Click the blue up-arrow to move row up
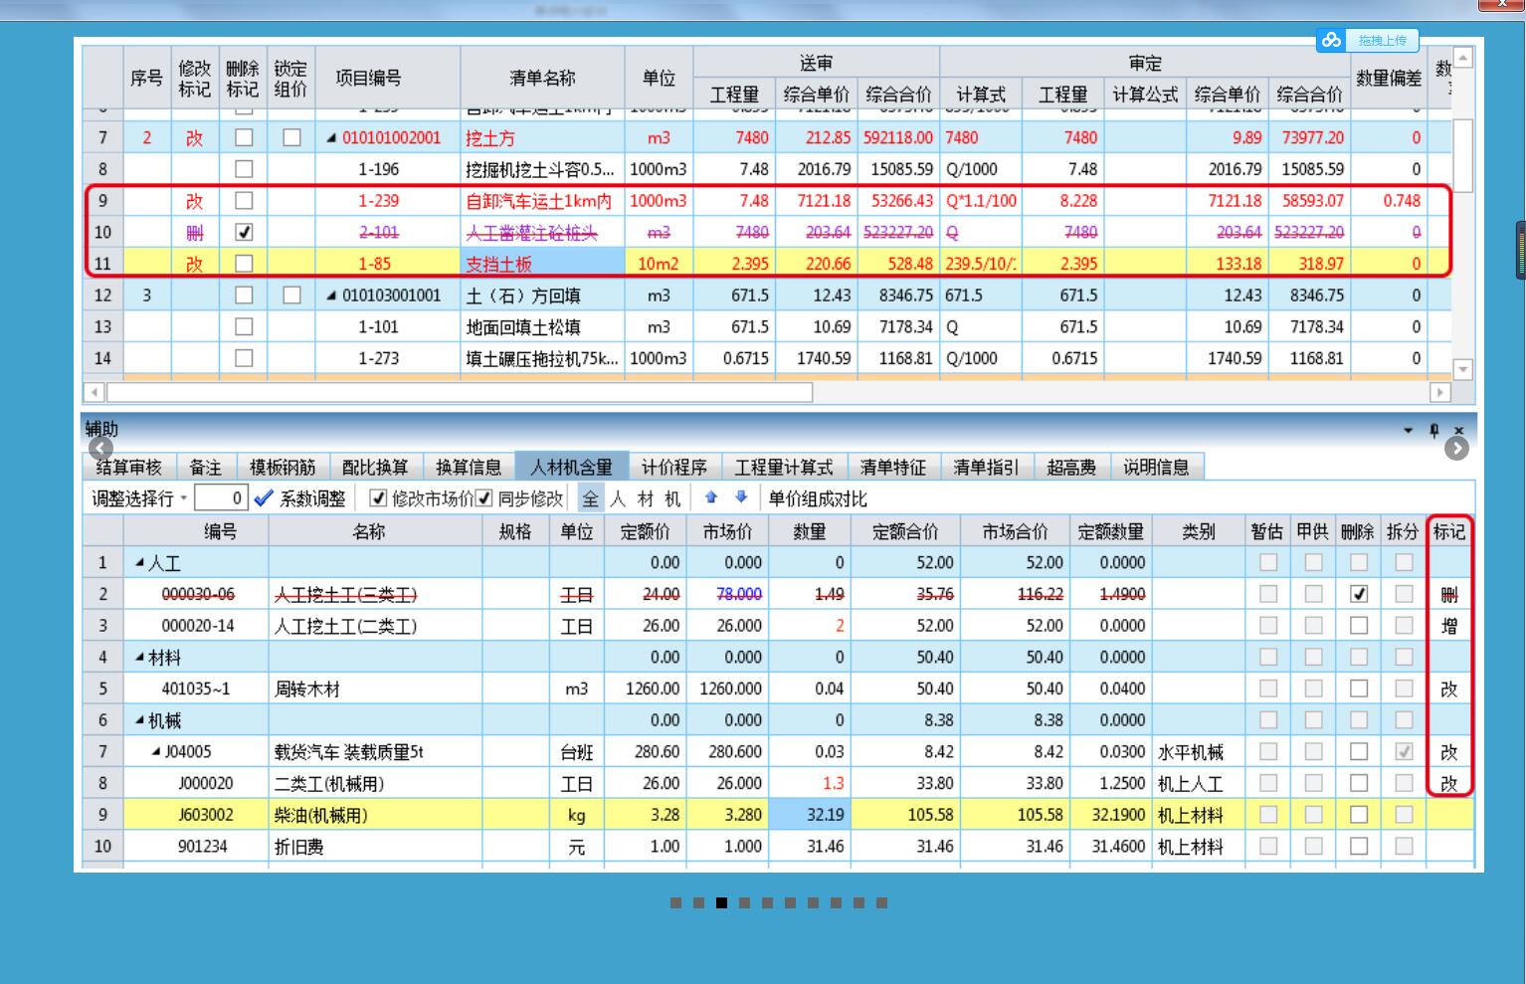This screenshot has width=1526, height=984. coord(709,498)
